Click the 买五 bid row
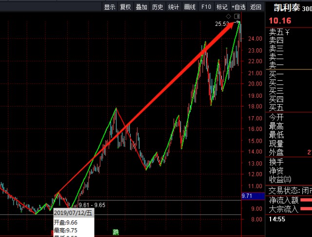Viewport: 312px width, 237px height. tap(289, 108)
